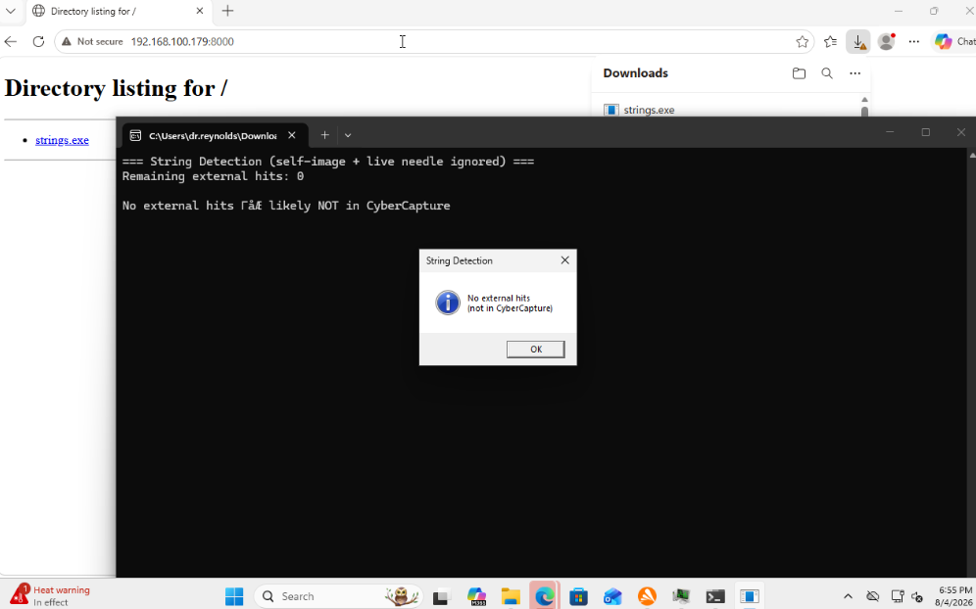Open the strings.exe link in directory listing
This screenshot has width=976, height=609.
(x=62, y=140)
